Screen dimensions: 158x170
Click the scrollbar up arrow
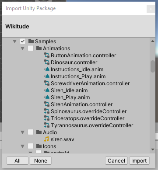153,41
